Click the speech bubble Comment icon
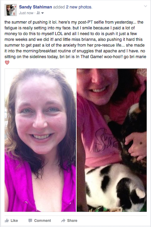Viewport: 151px width, 227px height. [30, 221]
